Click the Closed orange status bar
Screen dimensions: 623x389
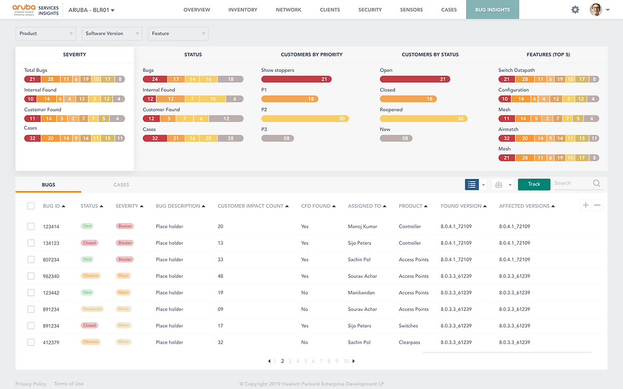click(x=408, y=99)
